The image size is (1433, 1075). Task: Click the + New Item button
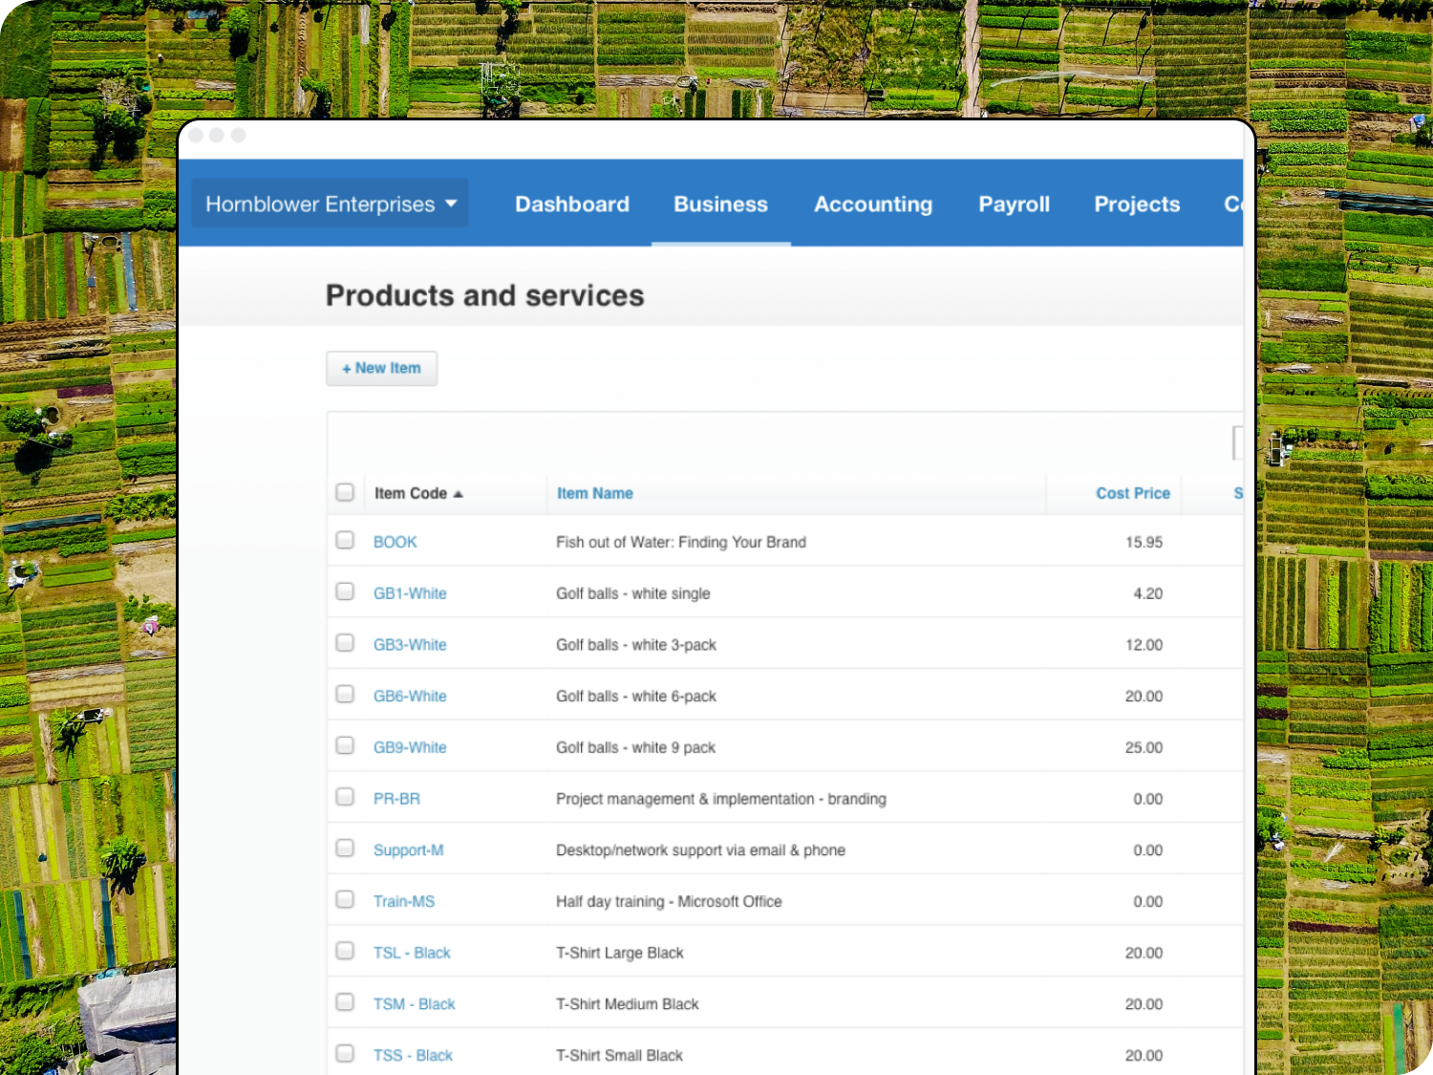[381, 368]
